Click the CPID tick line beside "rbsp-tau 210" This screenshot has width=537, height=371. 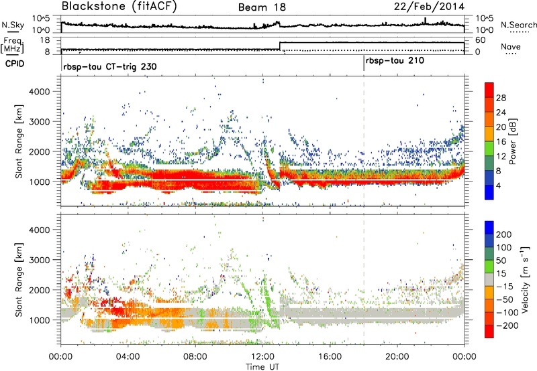tap(364, 64)
